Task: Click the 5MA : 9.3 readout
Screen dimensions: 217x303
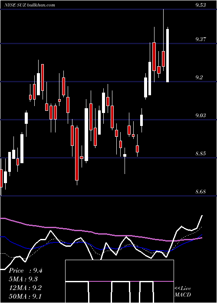Action: [x=23, y=280]
